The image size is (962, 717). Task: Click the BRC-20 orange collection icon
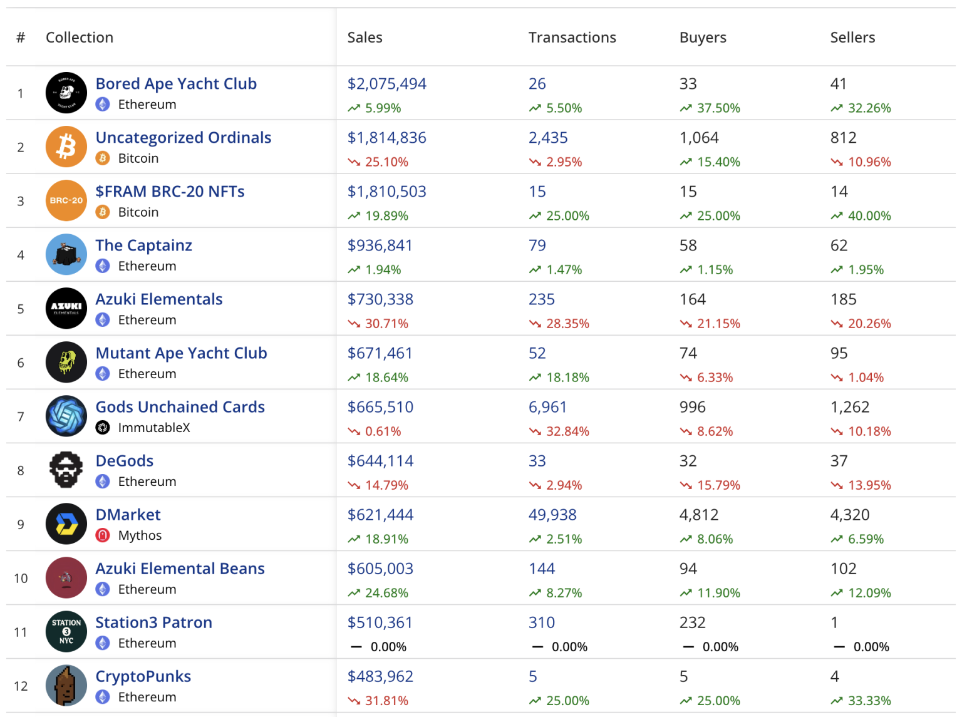[x=66, y=200]
